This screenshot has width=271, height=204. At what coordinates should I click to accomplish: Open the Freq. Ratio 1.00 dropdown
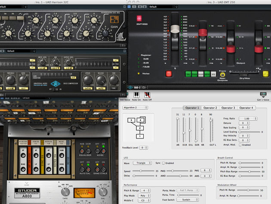click(248, 119)
